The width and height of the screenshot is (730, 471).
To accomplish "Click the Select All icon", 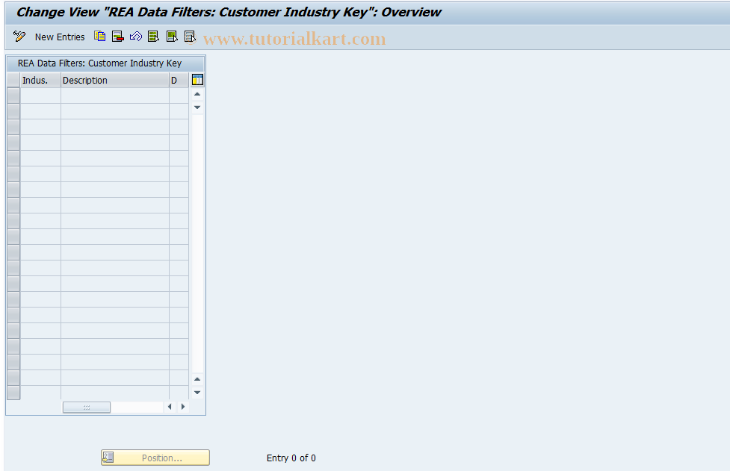I will coord(154,37).
